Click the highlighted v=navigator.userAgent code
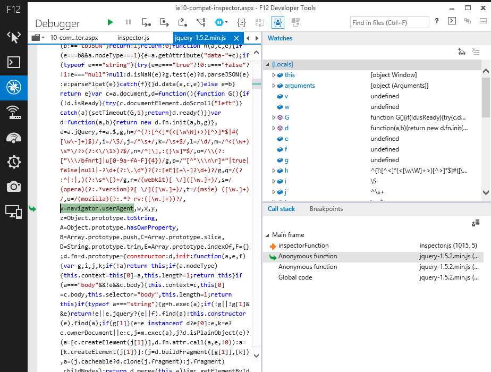 (x=97, y=208)
